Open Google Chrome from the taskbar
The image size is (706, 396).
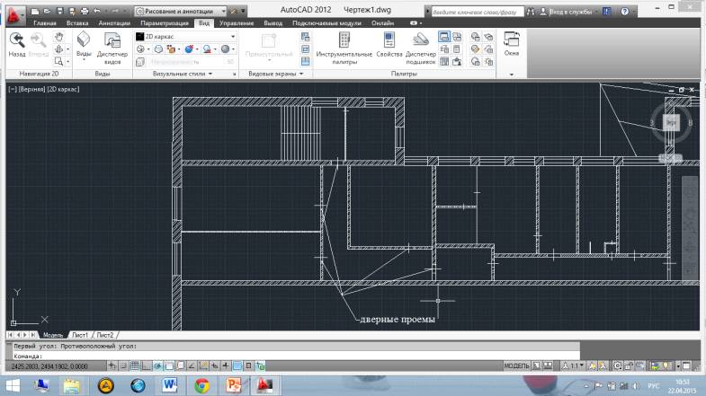(202, 385)
